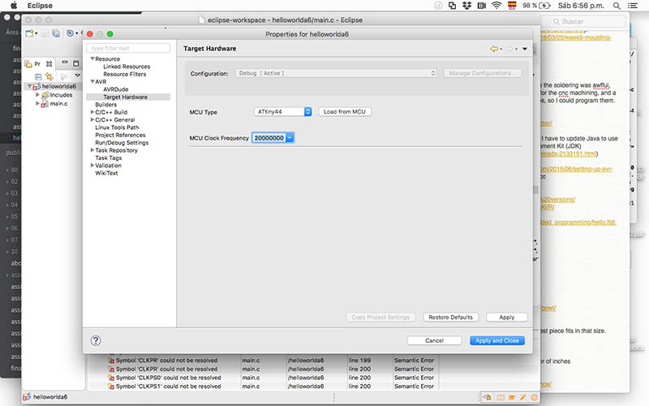Click Restore Defaults button

[451, 317]
